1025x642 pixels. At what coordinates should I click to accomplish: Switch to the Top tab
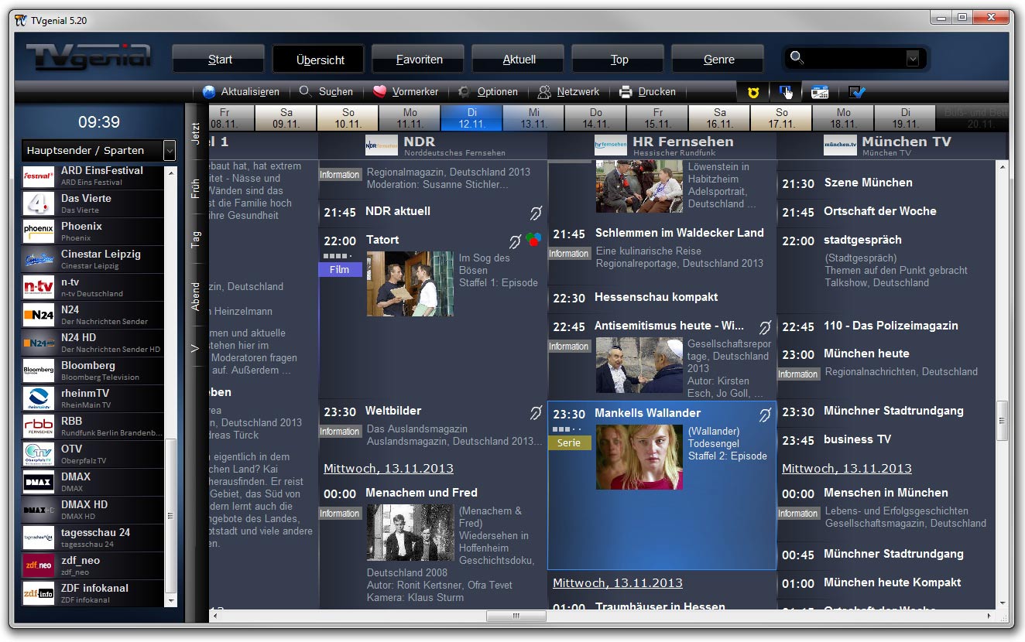619,60
